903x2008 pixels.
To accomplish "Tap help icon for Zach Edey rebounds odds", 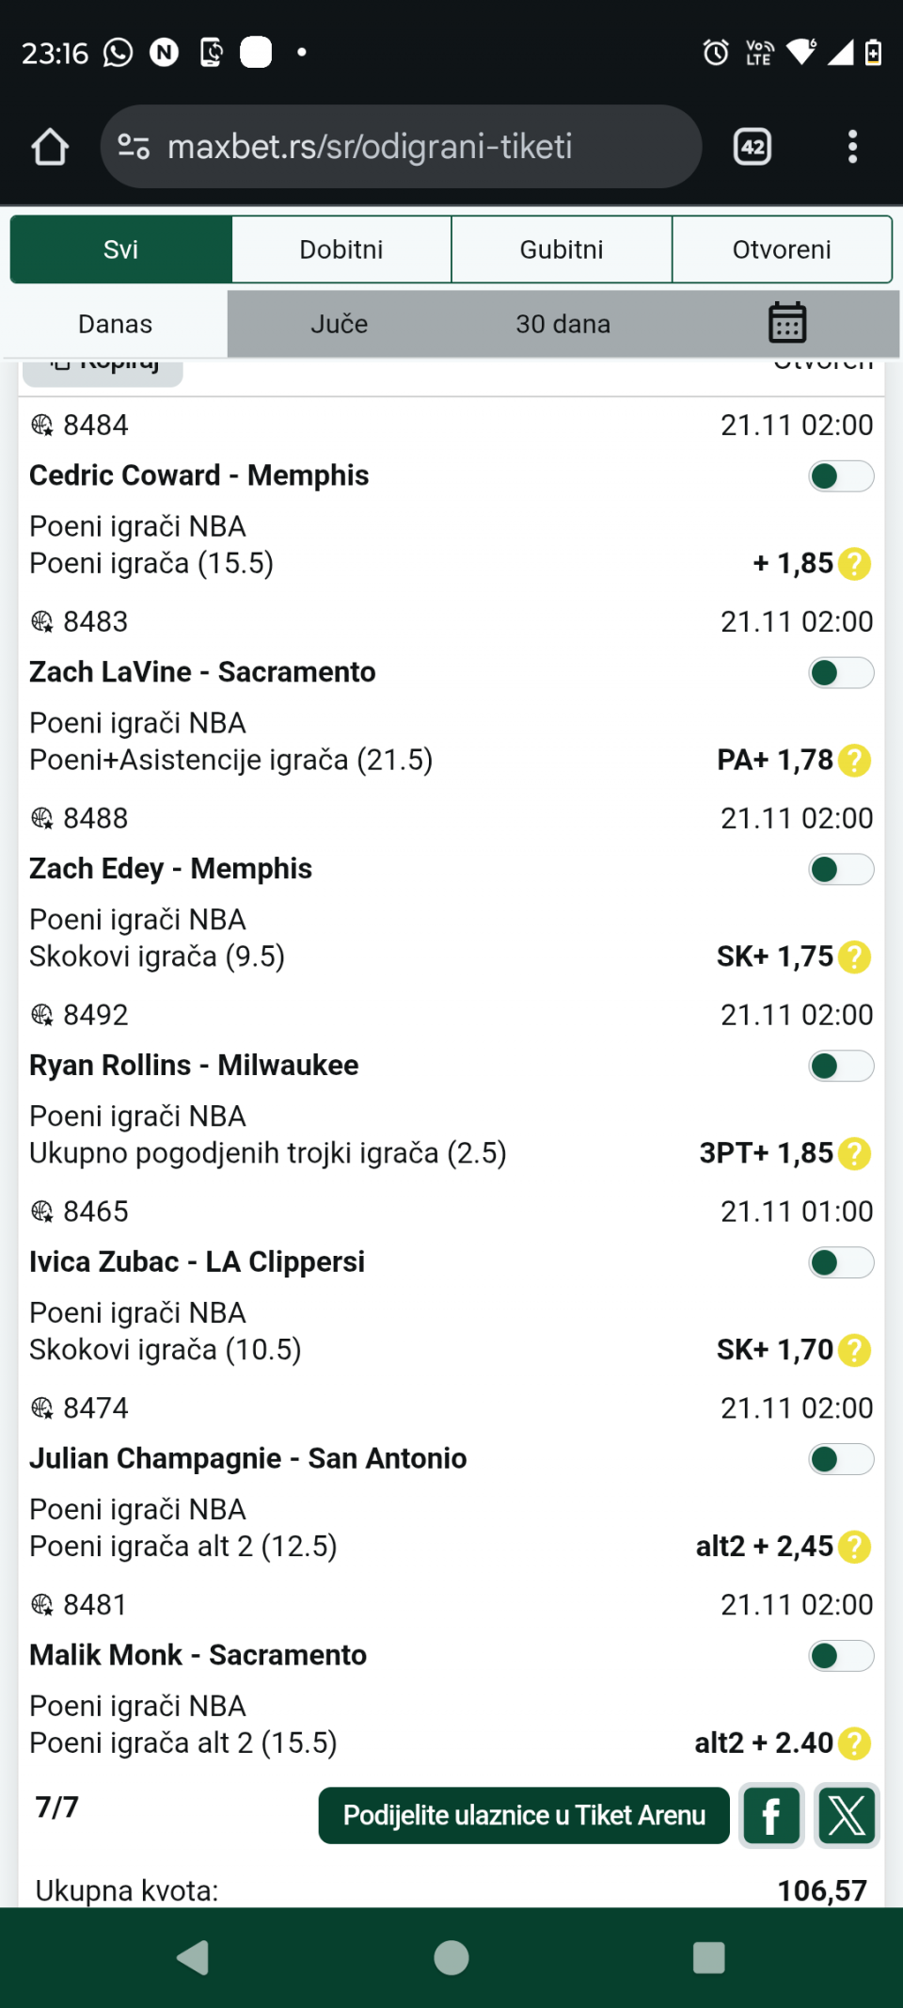I will [x=854, y=957].
